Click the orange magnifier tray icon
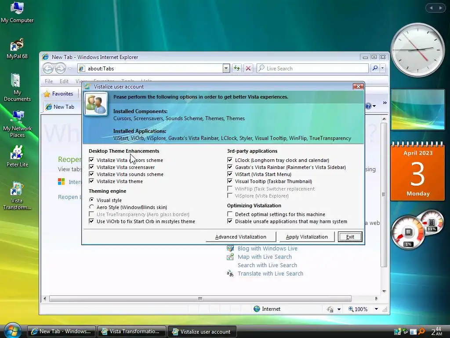This screenshot has width=450, height=338. [421, 331]
